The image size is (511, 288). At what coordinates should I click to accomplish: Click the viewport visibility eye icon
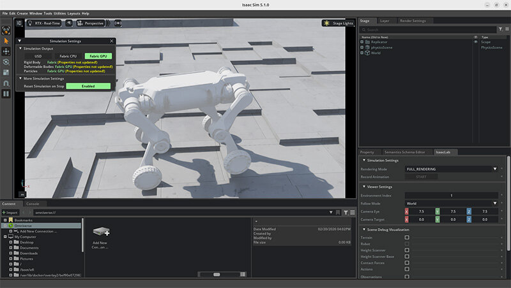(x=69, y=23)
